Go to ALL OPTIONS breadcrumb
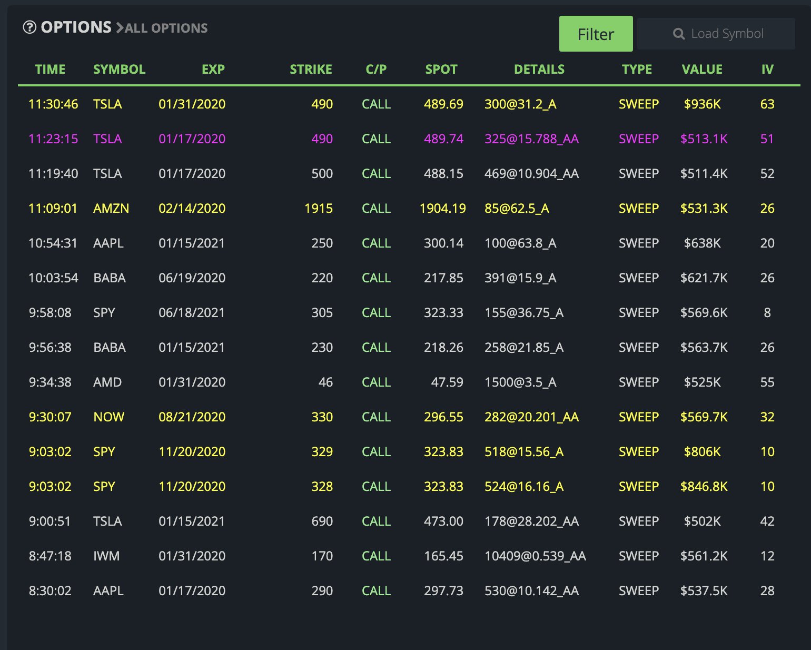The image size is (811, 650). [x=166, y=28]
